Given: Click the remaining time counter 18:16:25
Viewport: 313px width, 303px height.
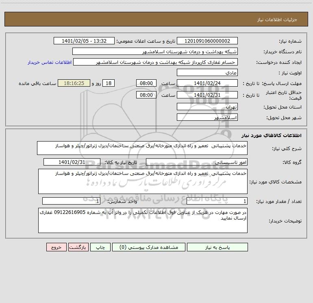Looking at the screenshot, I should (x=74, y=83).
